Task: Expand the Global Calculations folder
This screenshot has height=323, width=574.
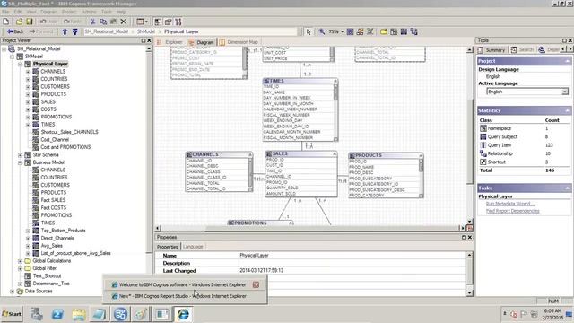Action: tap(20, 261)
